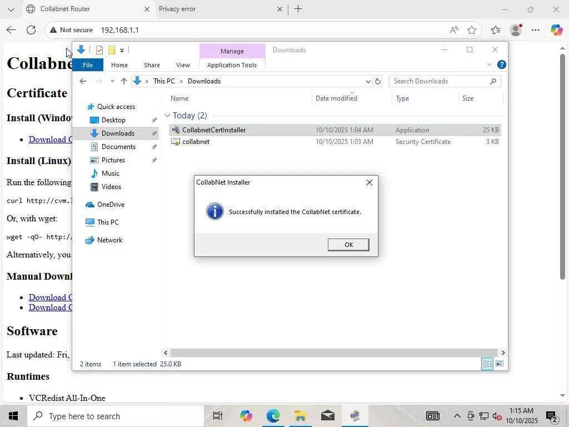Open the Windows Start menu

(x=13, y=416)
